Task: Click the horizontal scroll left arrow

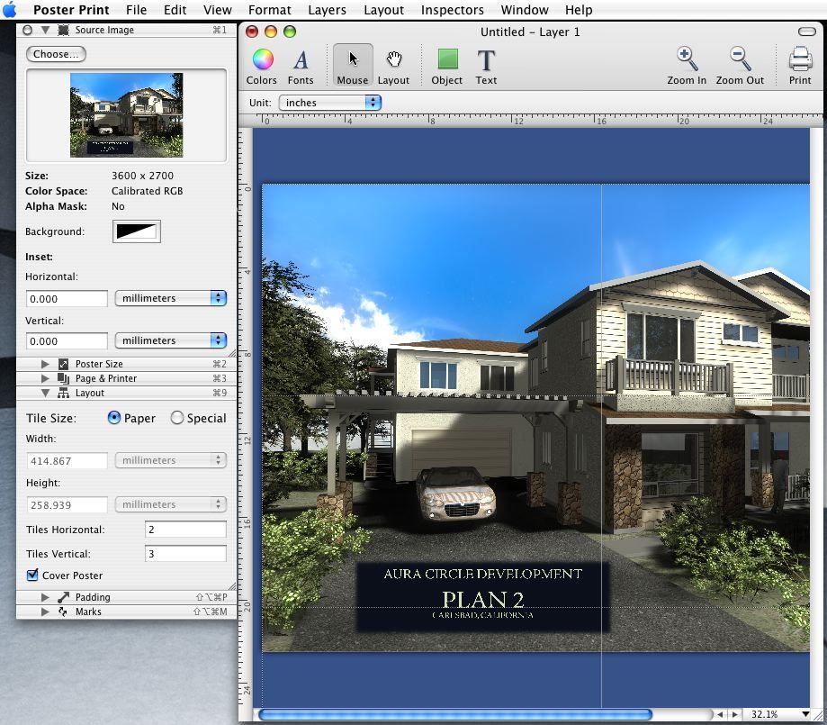Action: tap(720, 714)
